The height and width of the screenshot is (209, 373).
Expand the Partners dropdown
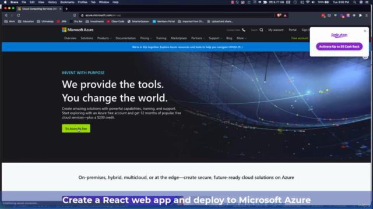198,38
